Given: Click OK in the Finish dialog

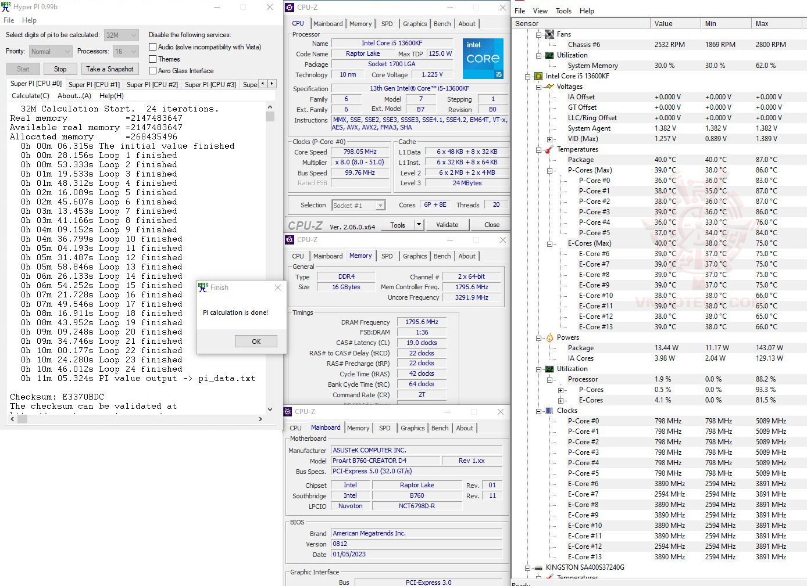Looking at the screenshot, I should pyautogui.click(x=256, y=341).
